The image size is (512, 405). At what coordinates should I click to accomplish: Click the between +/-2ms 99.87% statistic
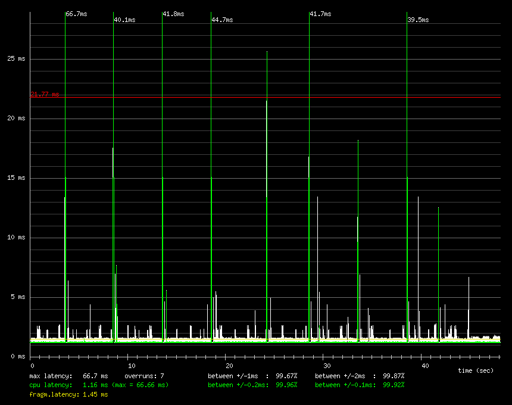tap(360, 376)
